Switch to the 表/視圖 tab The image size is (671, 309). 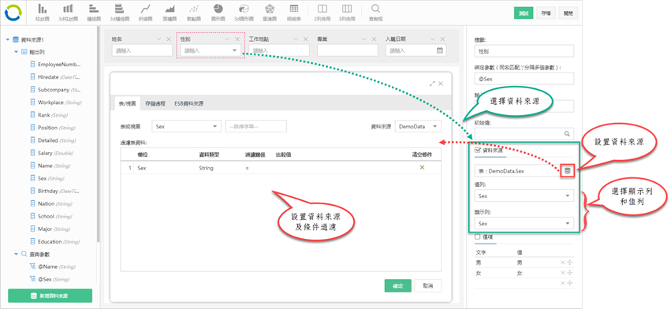(128, 103)
